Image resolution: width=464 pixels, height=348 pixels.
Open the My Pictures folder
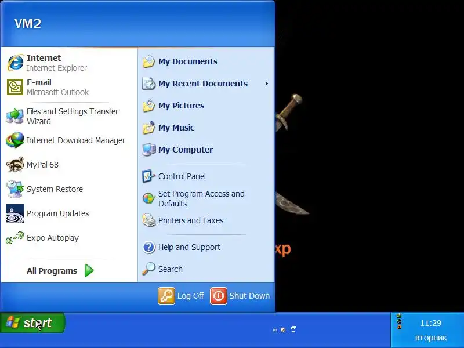[206, 106]
